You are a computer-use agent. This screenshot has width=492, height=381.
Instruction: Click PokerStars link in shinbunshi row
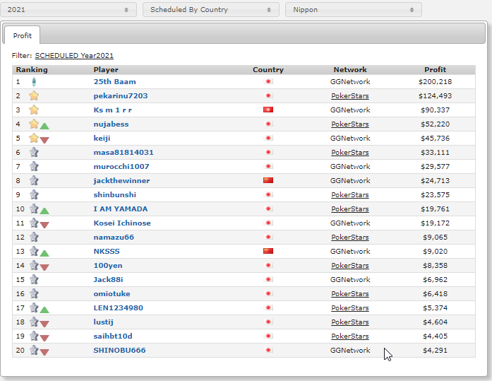[x=350, y=194]
